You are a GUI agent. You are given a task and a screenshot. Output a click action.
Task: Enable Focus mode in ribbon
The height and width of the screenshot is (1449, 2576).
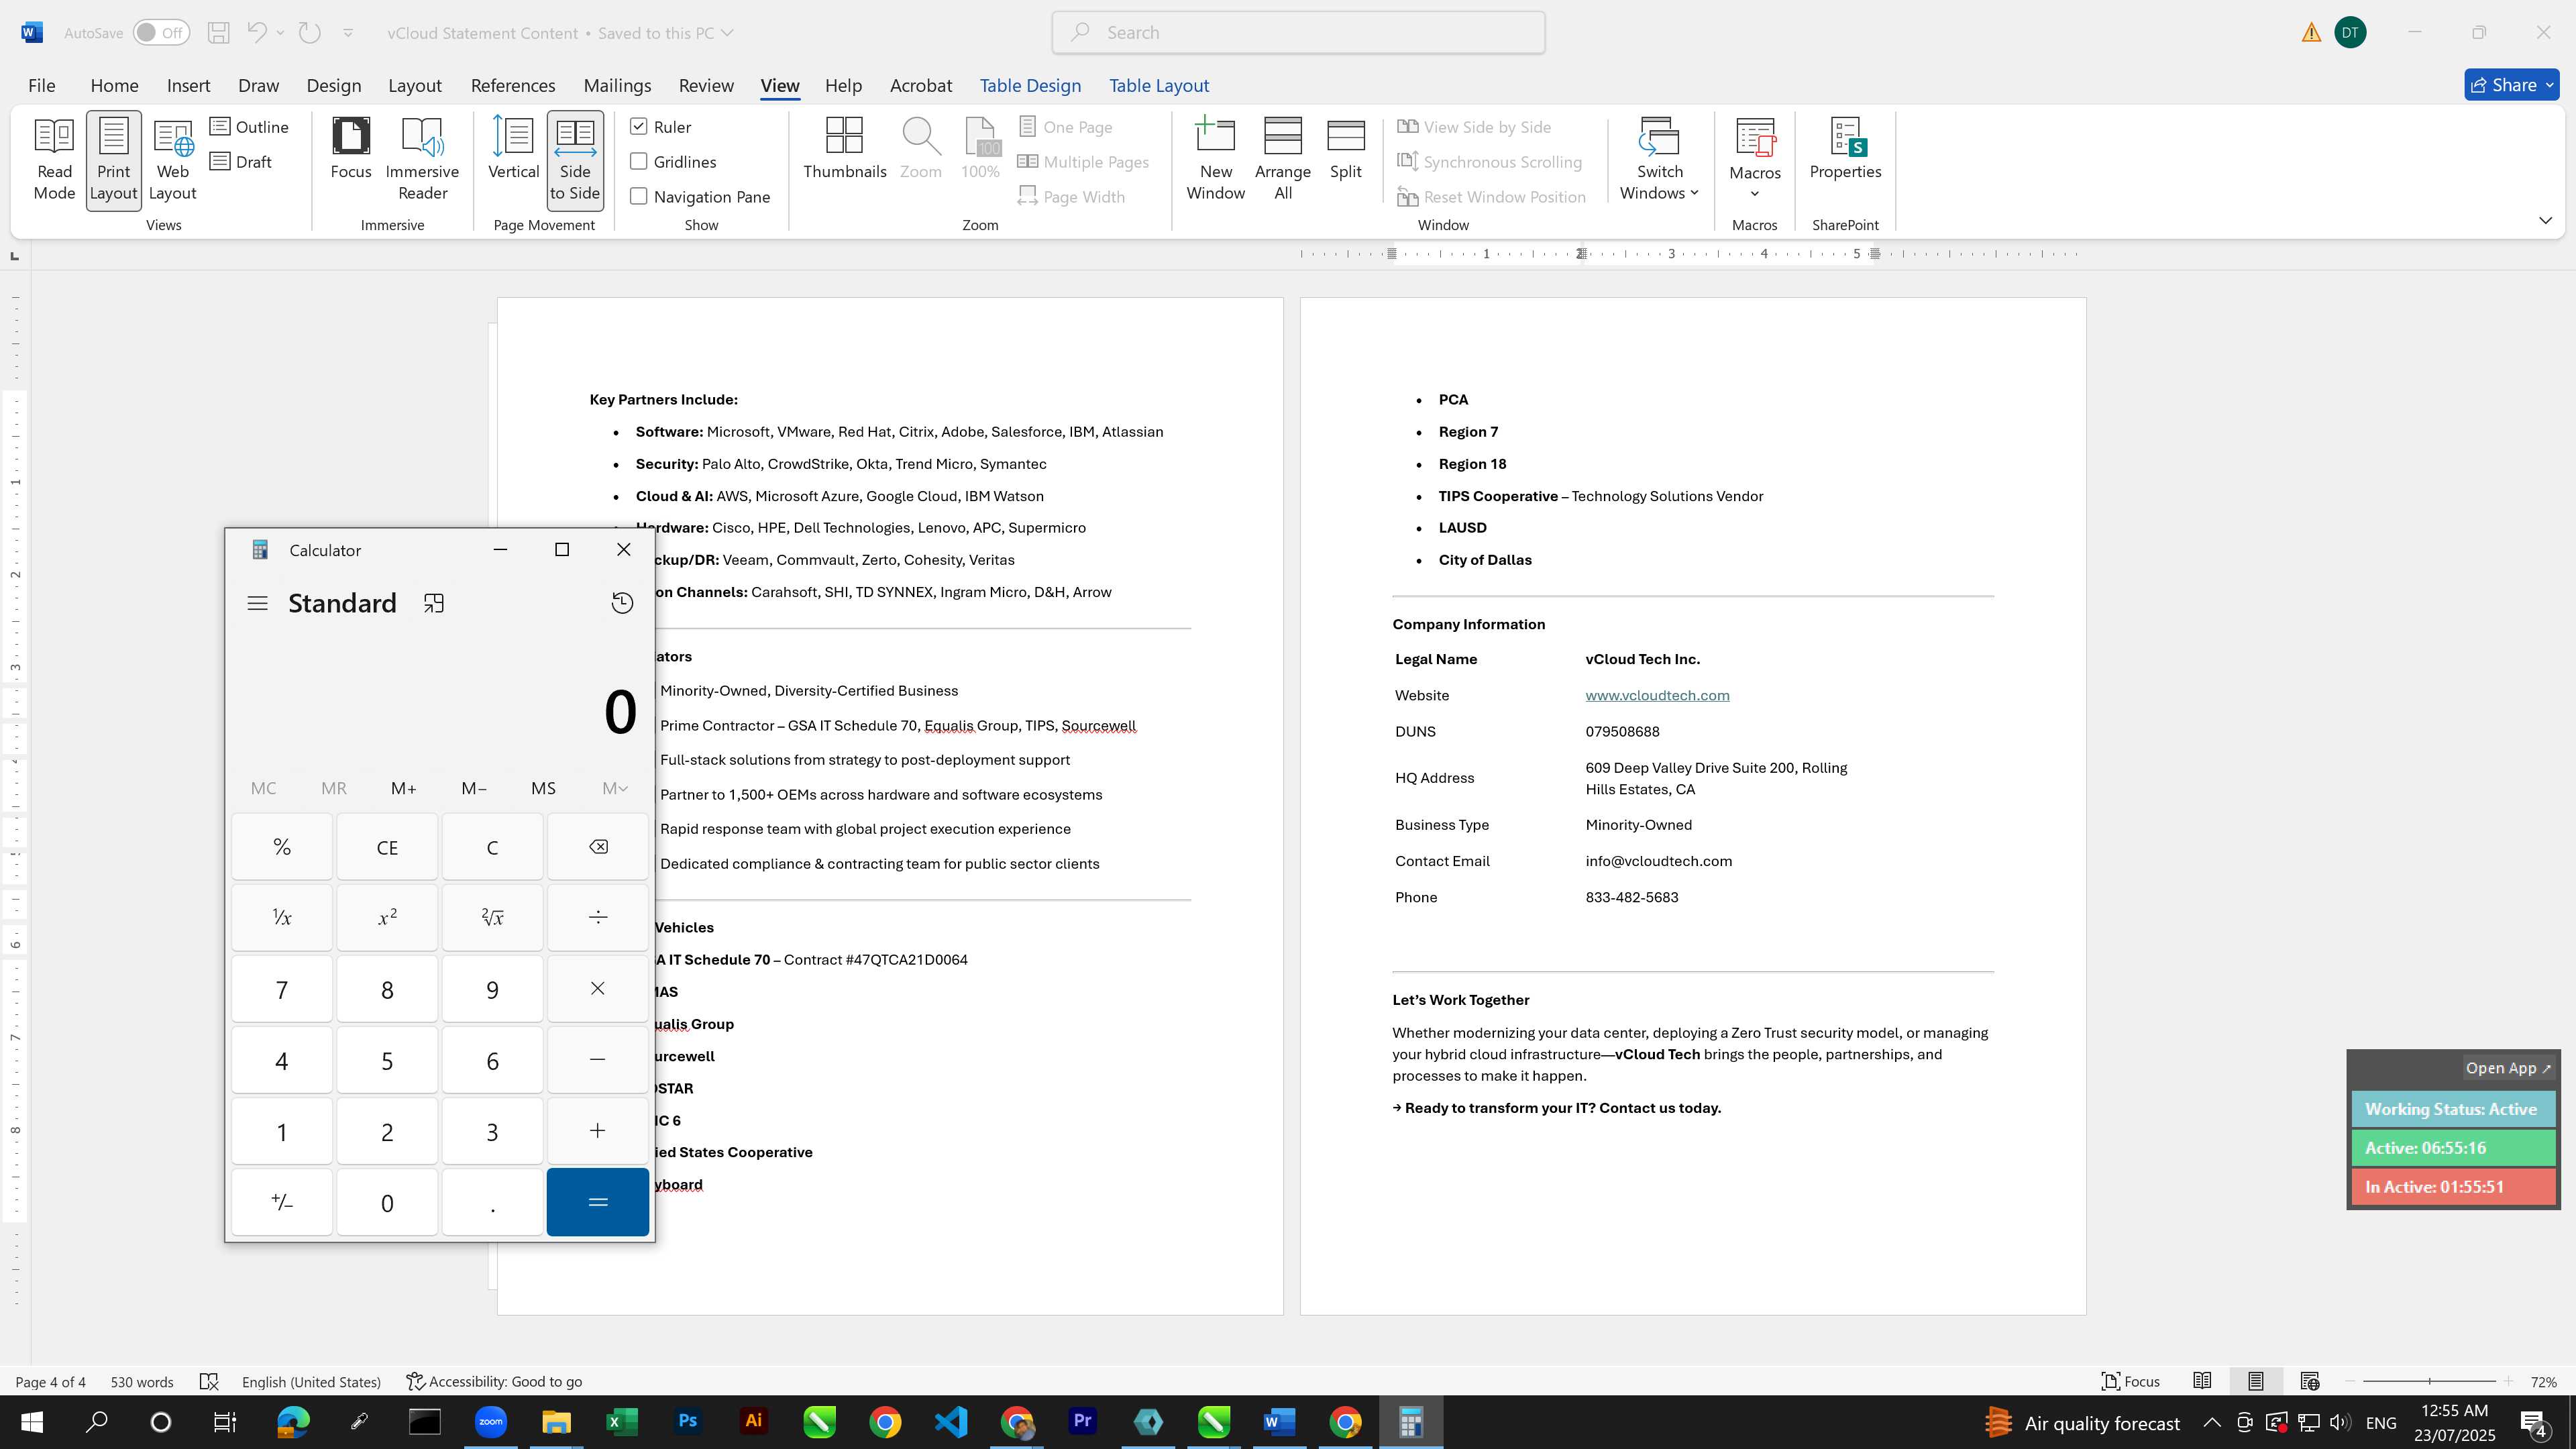point(351,150)
